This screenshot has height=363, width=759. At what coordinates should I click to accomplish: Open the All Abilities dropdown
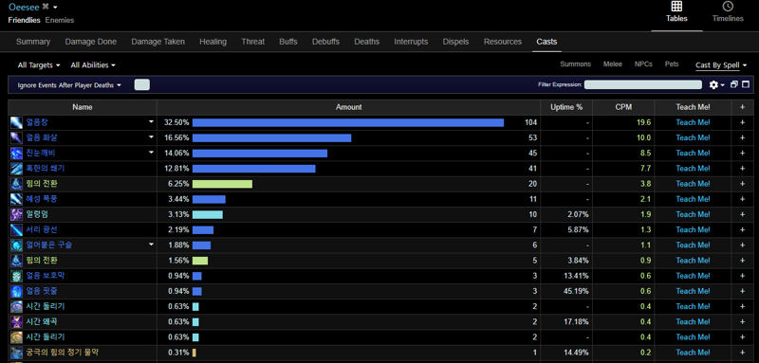point(93,65)
